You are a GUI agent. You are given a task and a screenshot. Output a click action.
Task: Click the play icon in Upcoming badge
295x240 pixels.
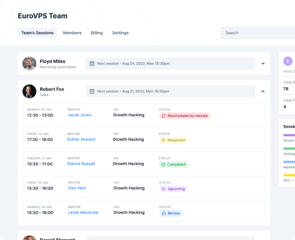[164, 189]
